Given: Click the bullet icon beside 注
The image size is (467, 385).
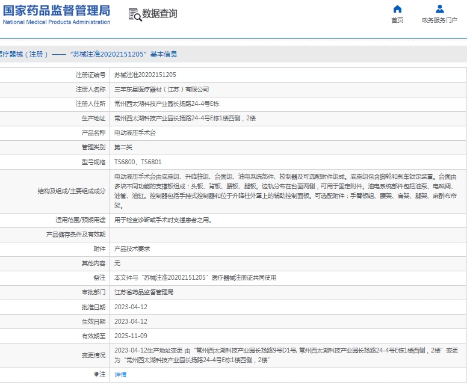Looking at the screenshot, I should [96, 374].
